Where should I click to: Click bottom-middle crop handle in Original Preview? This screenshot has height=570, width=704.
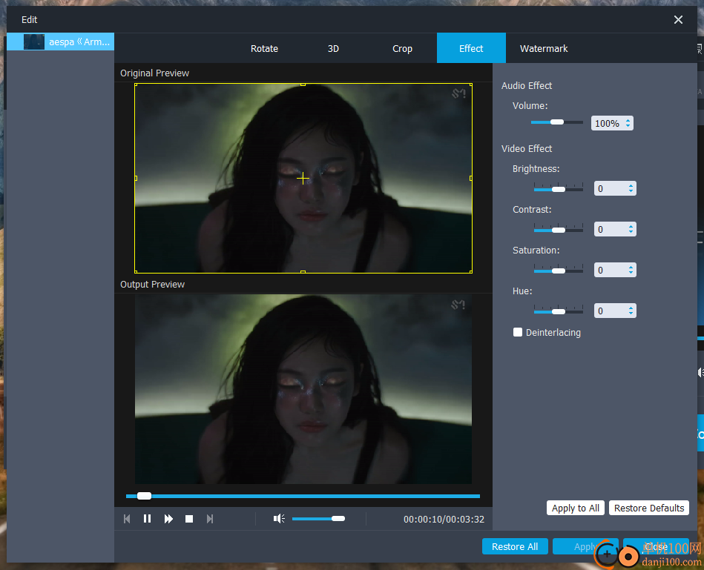[303, 272]
